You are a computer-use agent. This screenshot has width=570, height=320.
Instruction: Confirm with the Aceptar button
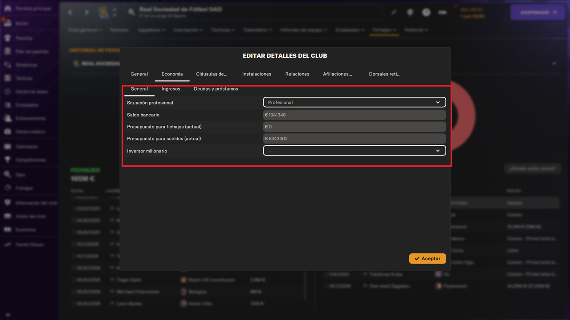427,258
